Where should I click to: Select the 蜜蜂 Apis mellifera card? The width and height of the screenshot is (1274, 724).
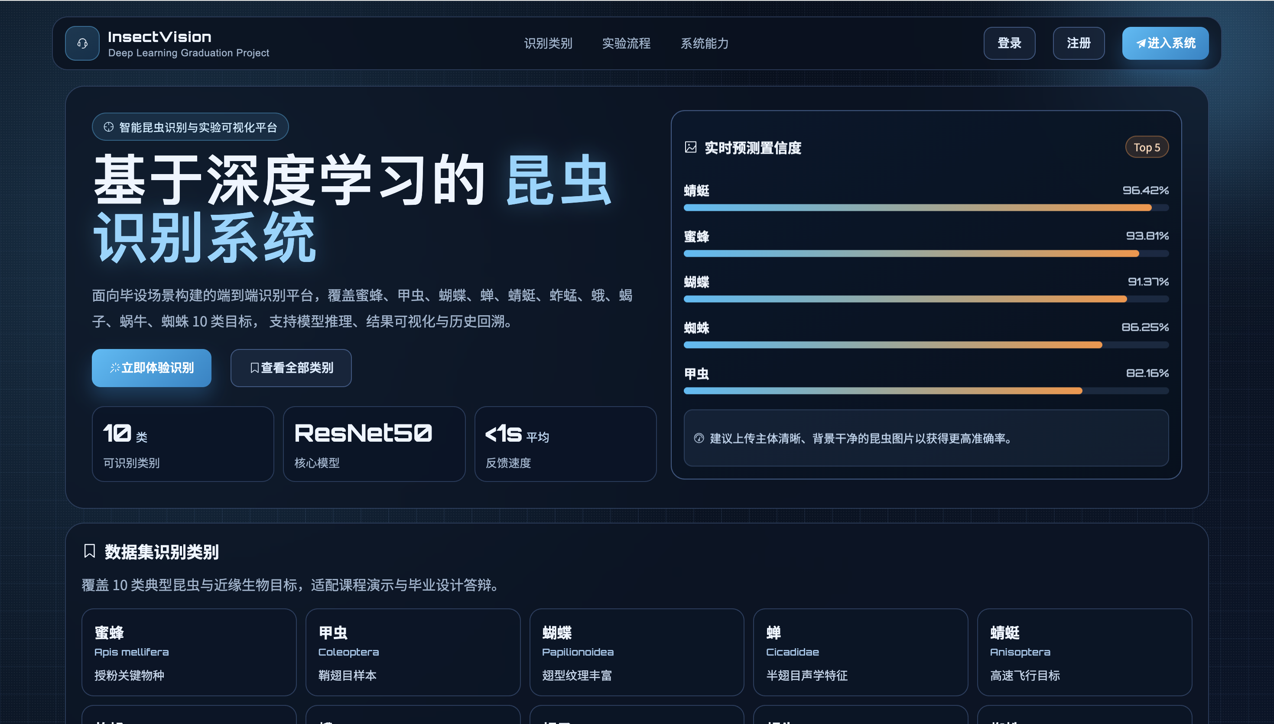[x=189, y=653]
